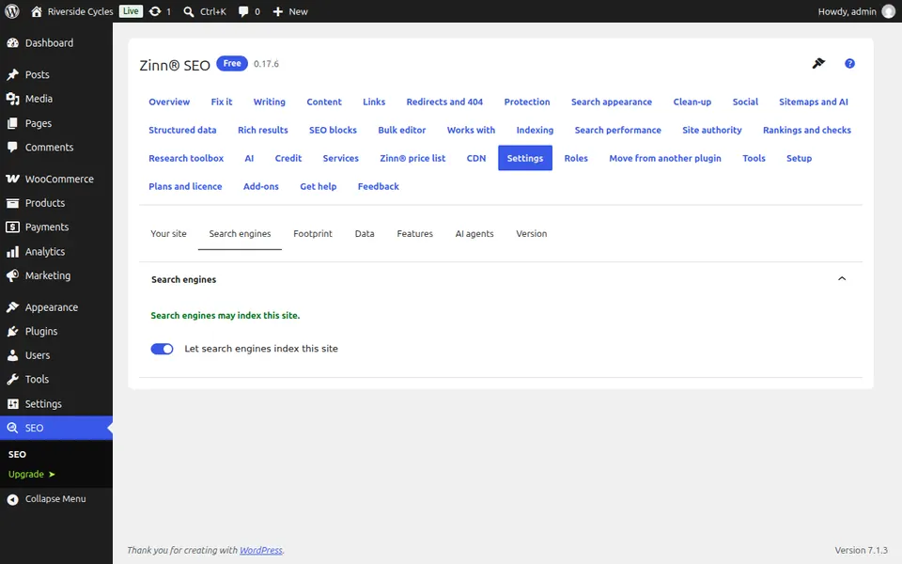The width and height of the screenshot is (902, 564).
Task: Open Payments menu
Action: click(x=56, y=227)
